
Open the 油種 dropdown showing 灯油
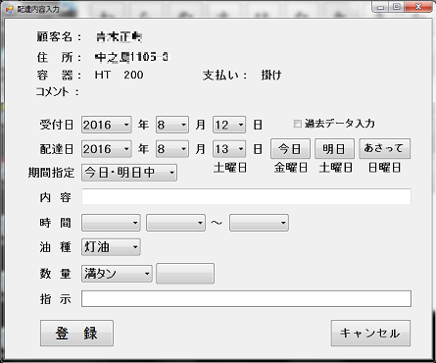tap(111, 247)
